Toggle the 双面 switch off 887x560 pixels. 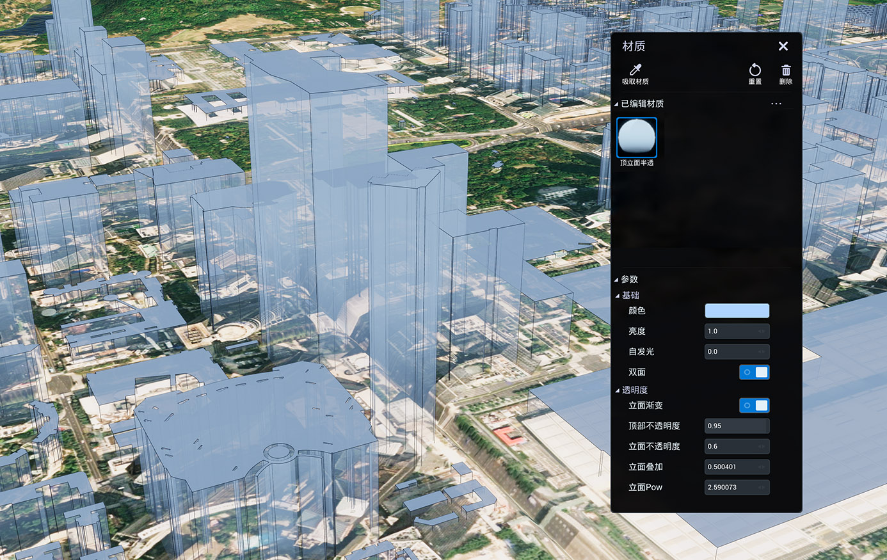pyautogui.click(x=754, y=372)
